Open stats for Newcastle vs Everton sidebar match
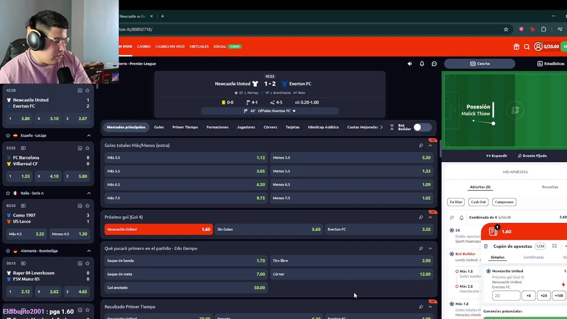The height and width of the screenshot is (319, 567). pos(80,90)
